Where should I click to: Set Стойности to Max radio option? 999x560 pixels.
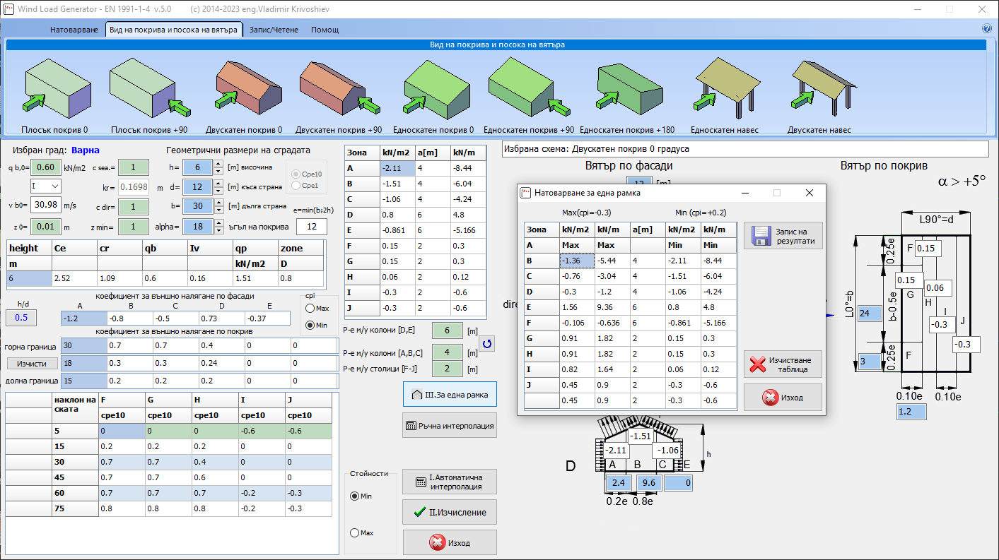coord(355,532)
